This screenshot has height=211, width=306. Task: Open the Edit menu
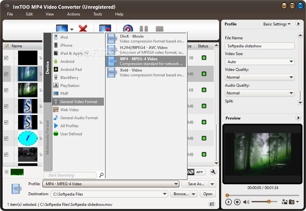pyautogui.click(x=29, y=14)
